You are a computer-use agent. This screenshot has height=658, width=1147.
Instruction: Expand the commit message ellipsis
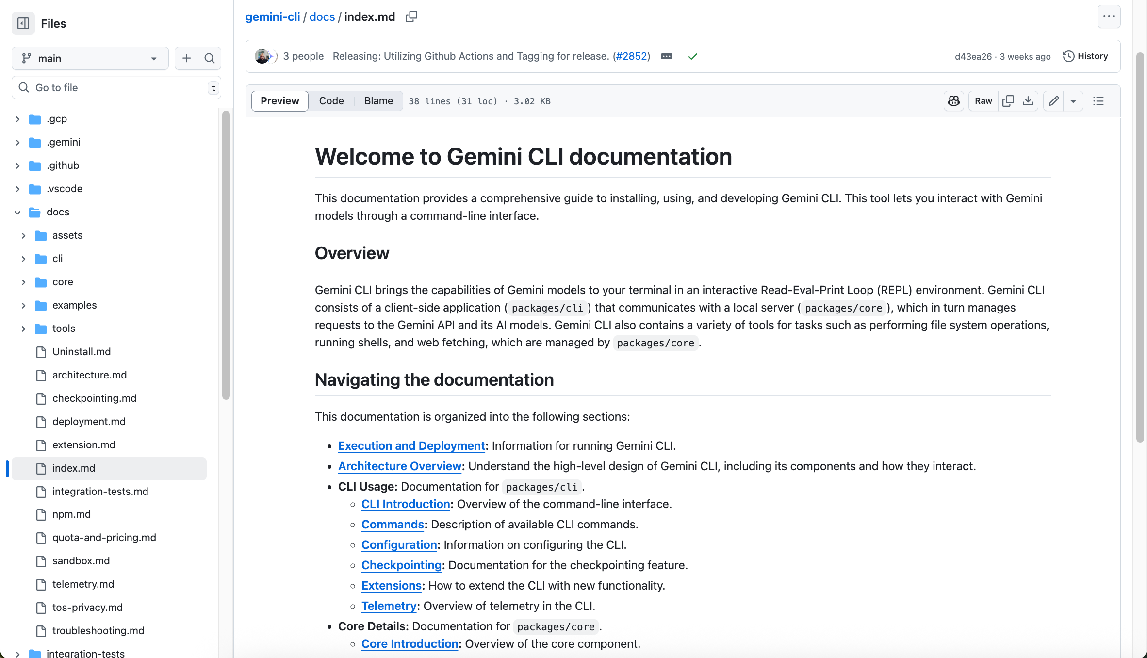click(667, 56)
